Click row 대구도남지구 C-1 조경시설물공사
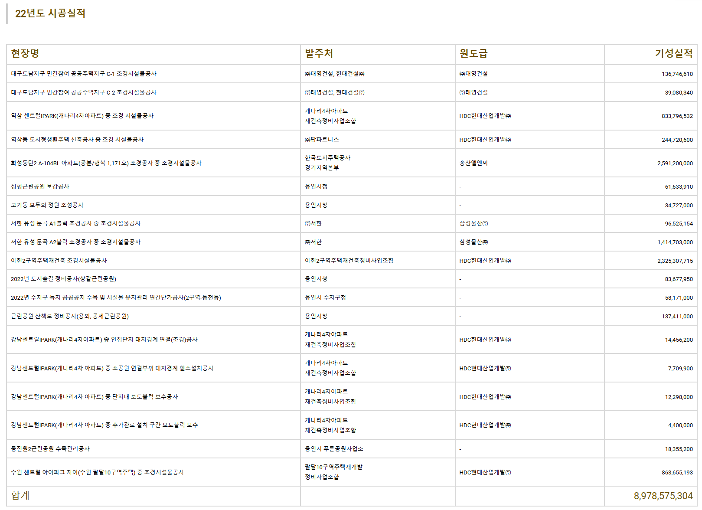Image resolution: width=702 pixels, height=510 pixels. [x=352, y=74]
